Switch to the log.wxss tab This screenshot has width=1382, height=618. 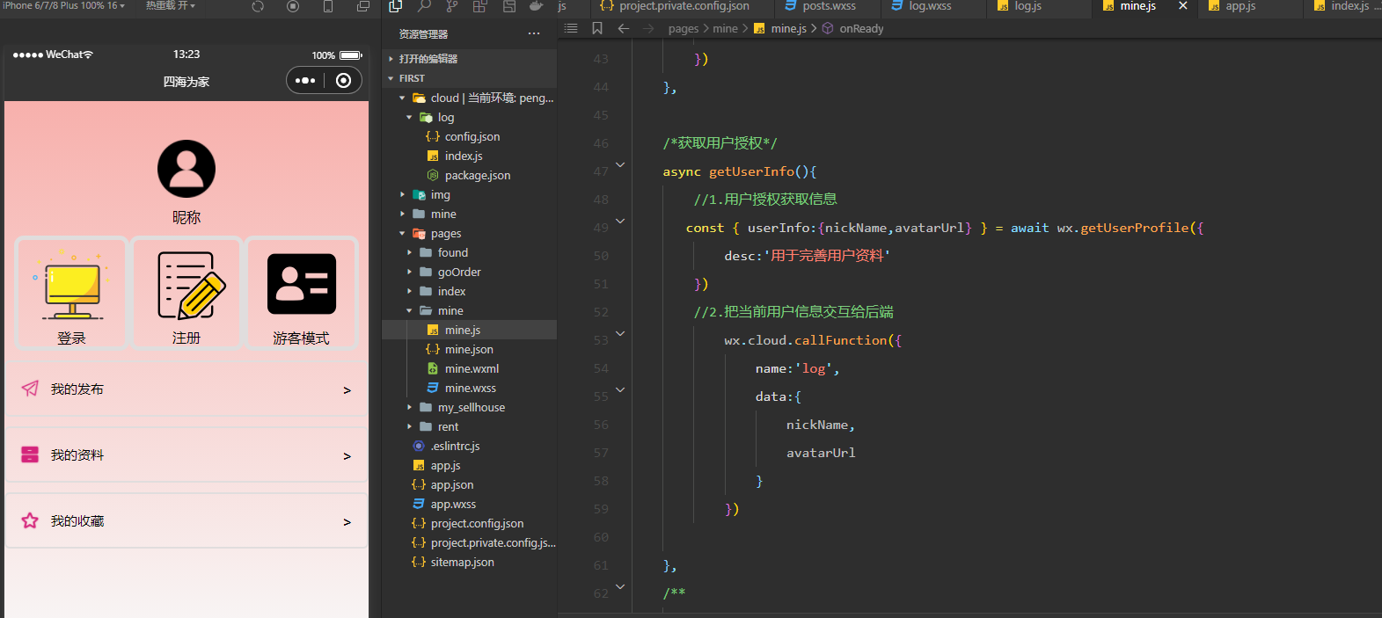coord(929,6)
